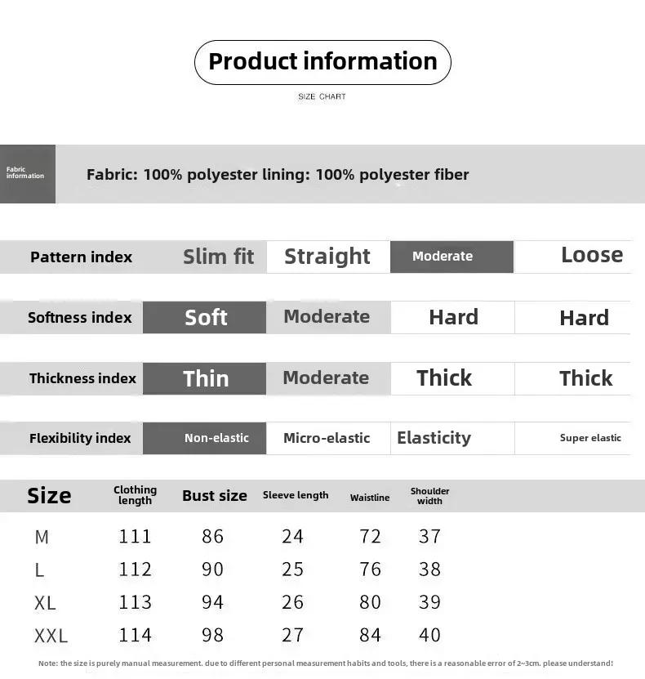Image resolution: width=645 pixels, height=679 pixels.
Task: Select the Slim fit pattern option
Action: (x=219, y=257)
